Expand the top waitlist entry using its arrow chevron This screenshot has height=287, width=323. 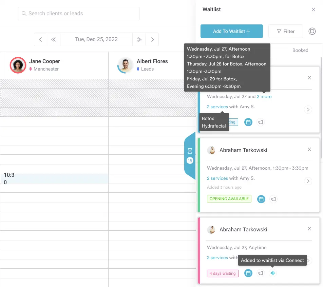tap(308, 109)
